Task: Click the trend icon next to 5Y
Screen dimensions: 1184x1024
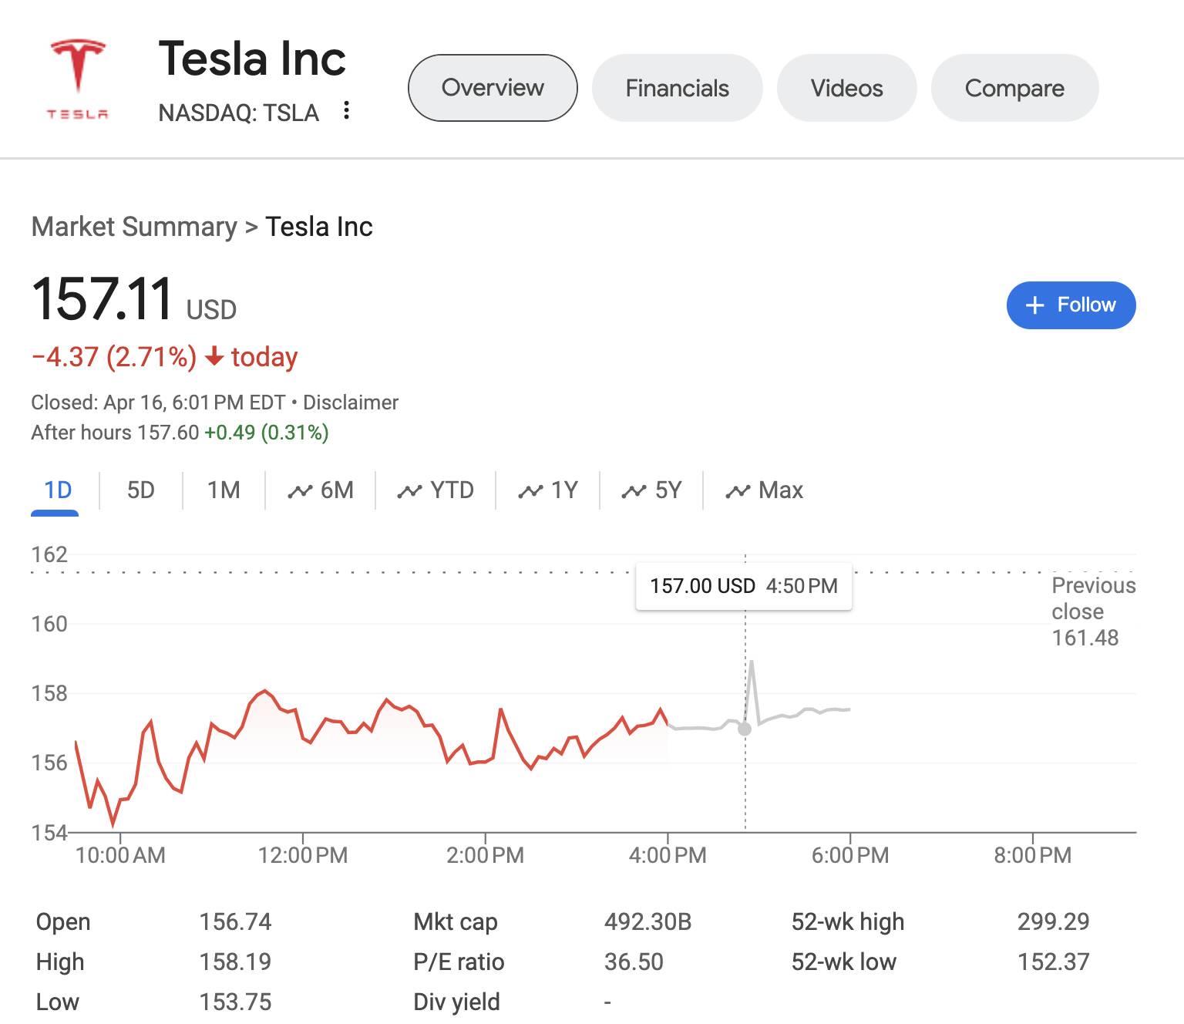Action: [634, 491]
